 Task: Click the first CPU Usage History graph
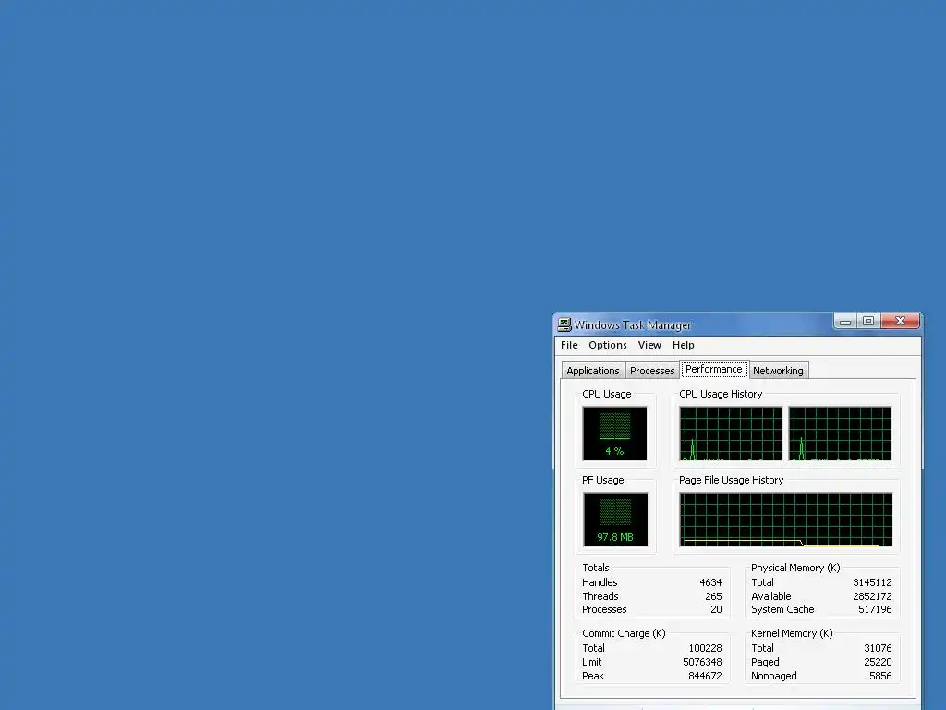click(x=731, y=434)
